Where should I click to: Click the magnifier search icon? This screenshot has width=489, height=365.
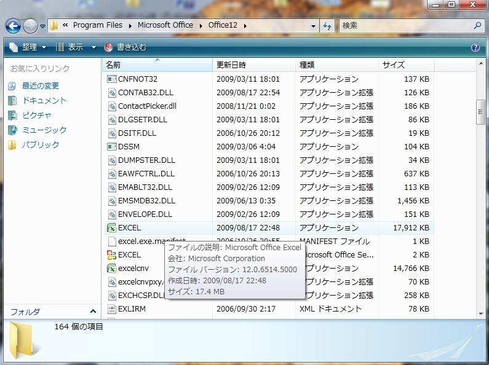pyautogui.click(x=477, y=25)
